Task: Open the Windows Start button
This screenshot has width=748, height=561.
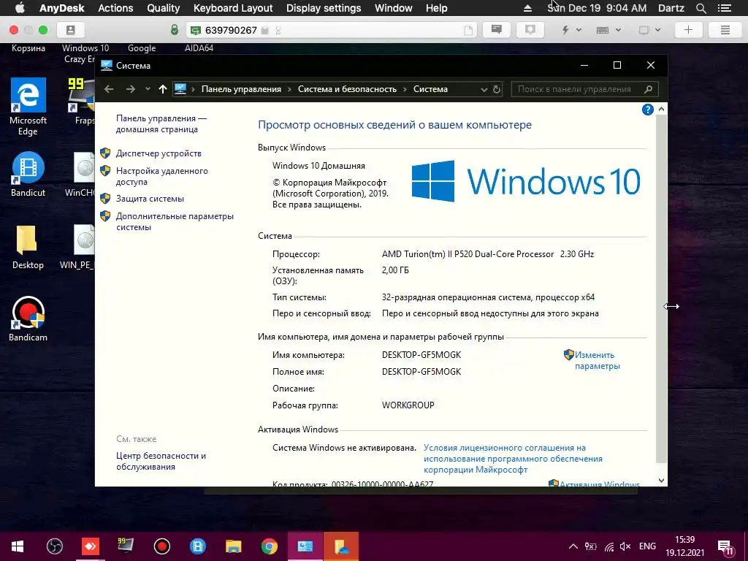Action: tap(18, 546)
